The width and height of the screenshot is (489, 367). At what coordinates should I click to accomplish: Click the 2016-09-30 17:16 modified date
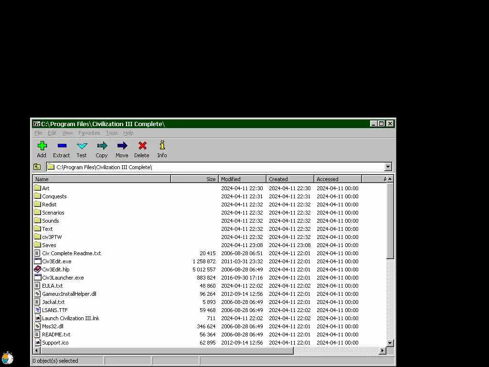(x=242, y=278)
